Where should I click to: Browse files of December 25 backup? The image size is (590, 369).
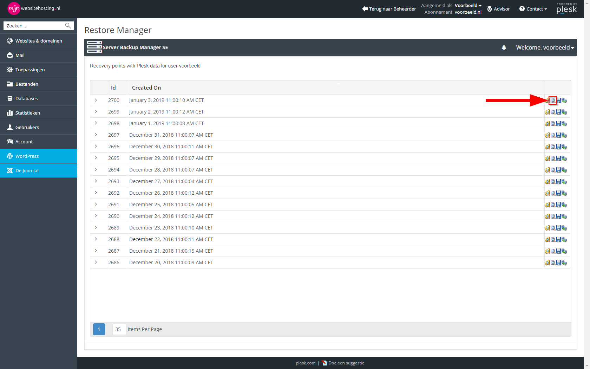click(547, 205)
